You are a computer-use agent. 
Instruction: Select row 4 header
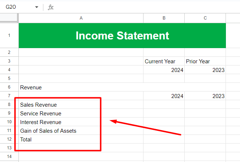click(9, 70)
